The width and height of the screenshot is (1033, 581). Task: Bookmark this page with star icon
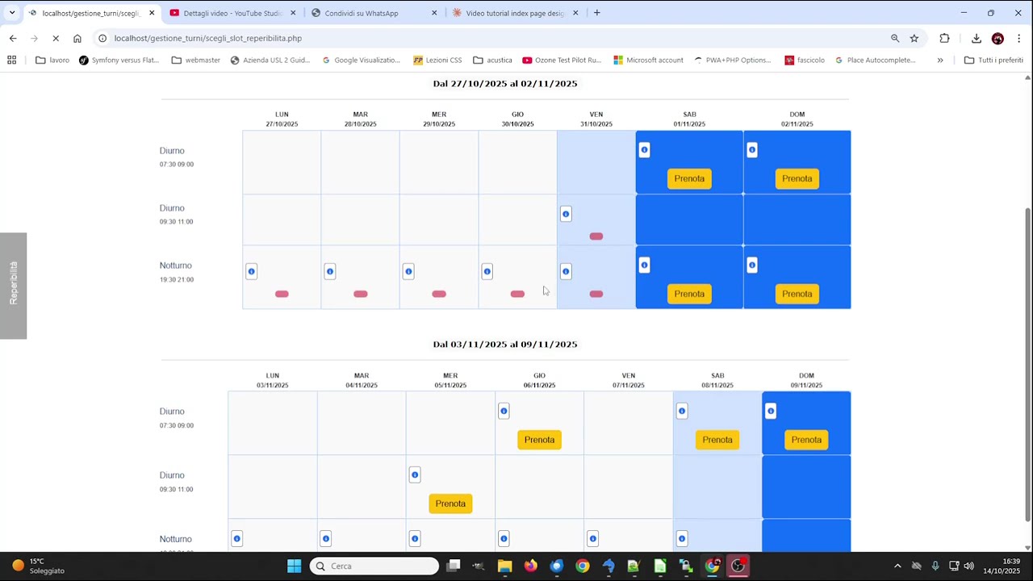click(x=914, y=38)
